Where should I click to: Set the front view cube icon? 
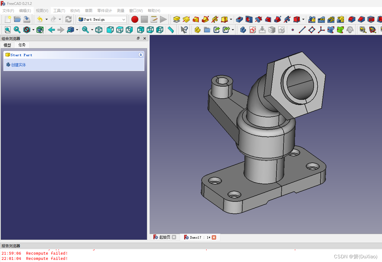tap(110, 30)
